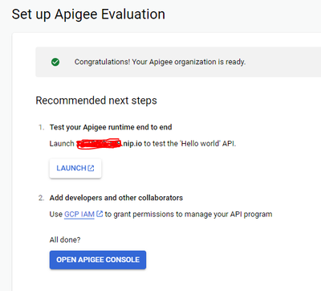Open the GCP IAM link
The image size is (321, 291).
(79, 215)
